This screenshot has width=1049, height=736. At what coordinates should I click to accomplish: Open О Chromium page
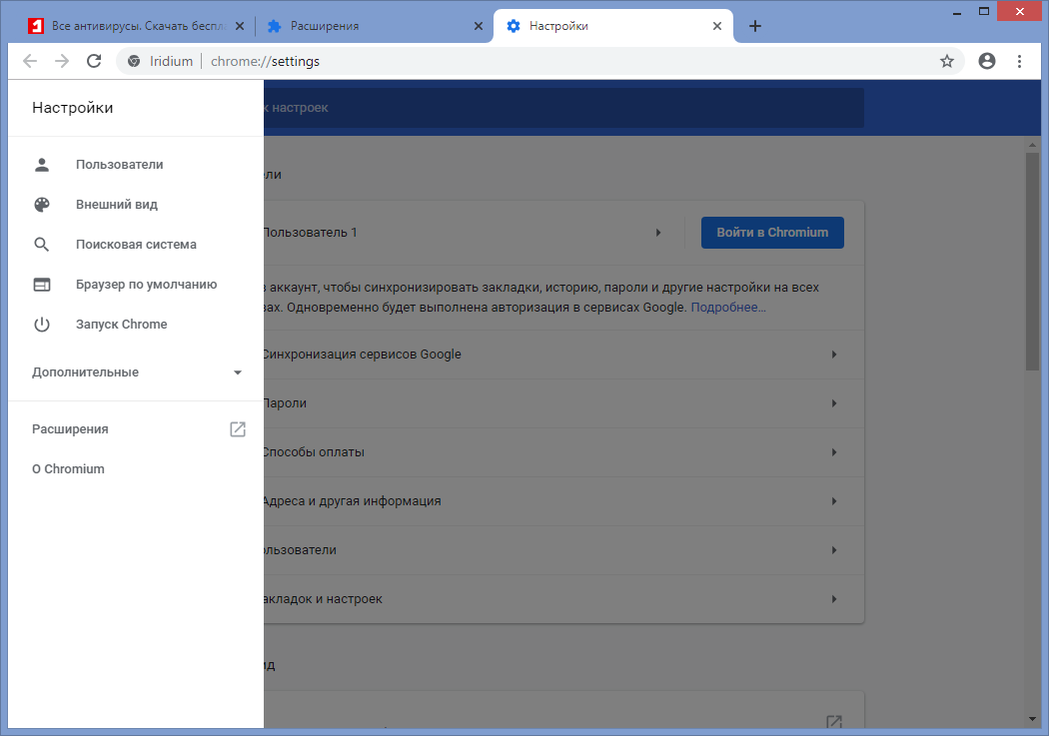136,469
